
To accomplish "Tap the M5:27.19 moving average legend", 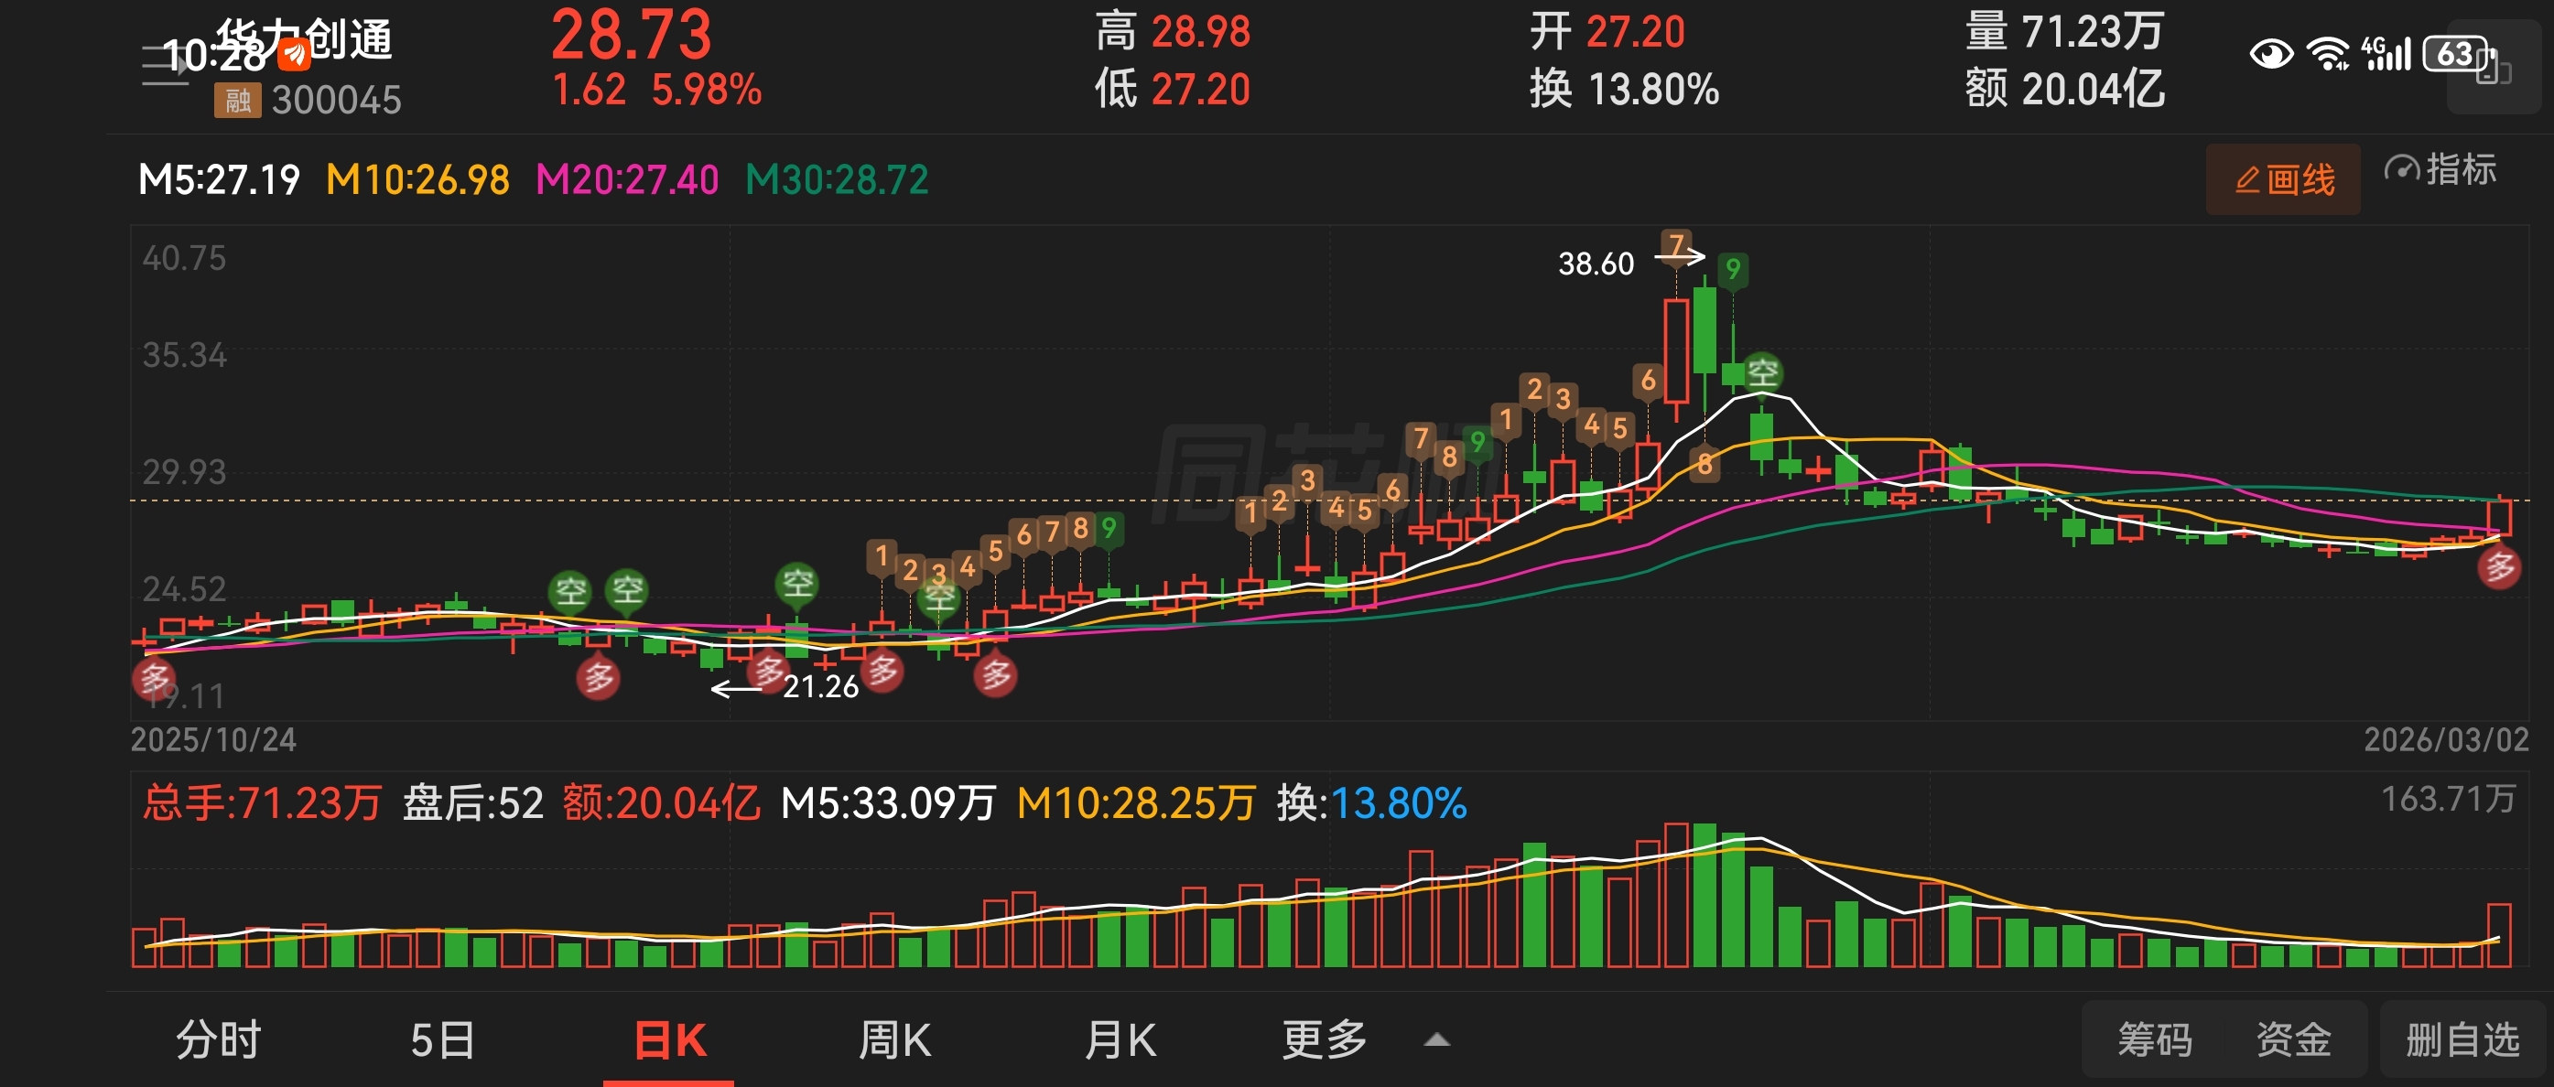I will tap(219, 180).
